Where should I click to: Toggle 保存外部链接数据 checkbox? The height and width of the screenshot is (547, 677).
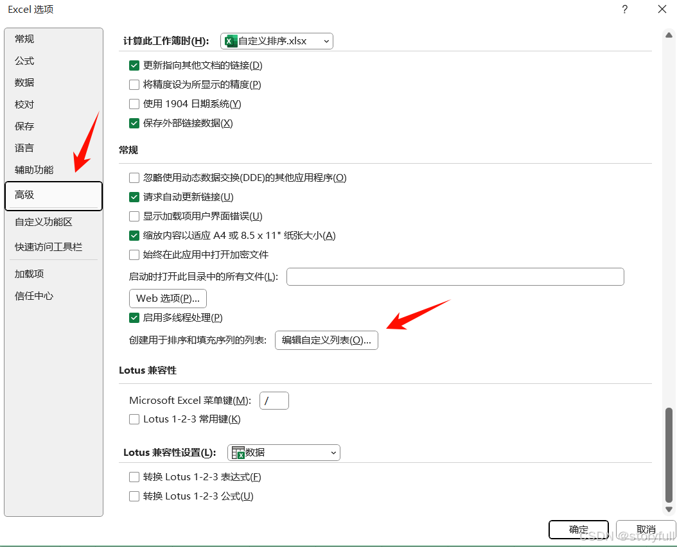click(x=134, y=123)
